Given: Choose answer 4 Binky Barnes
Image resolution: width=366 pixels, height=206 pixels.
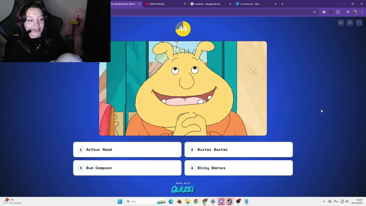Looking at the screenshot, I should (x=238, y=168).
